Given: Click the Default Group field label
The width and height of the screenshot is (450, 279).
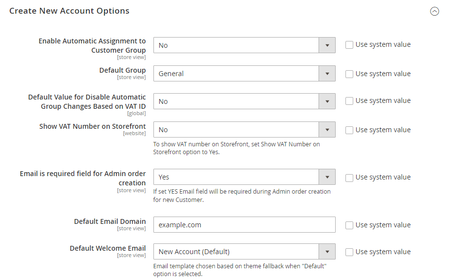Looking at the screenshot, I should tap(122, 70).
